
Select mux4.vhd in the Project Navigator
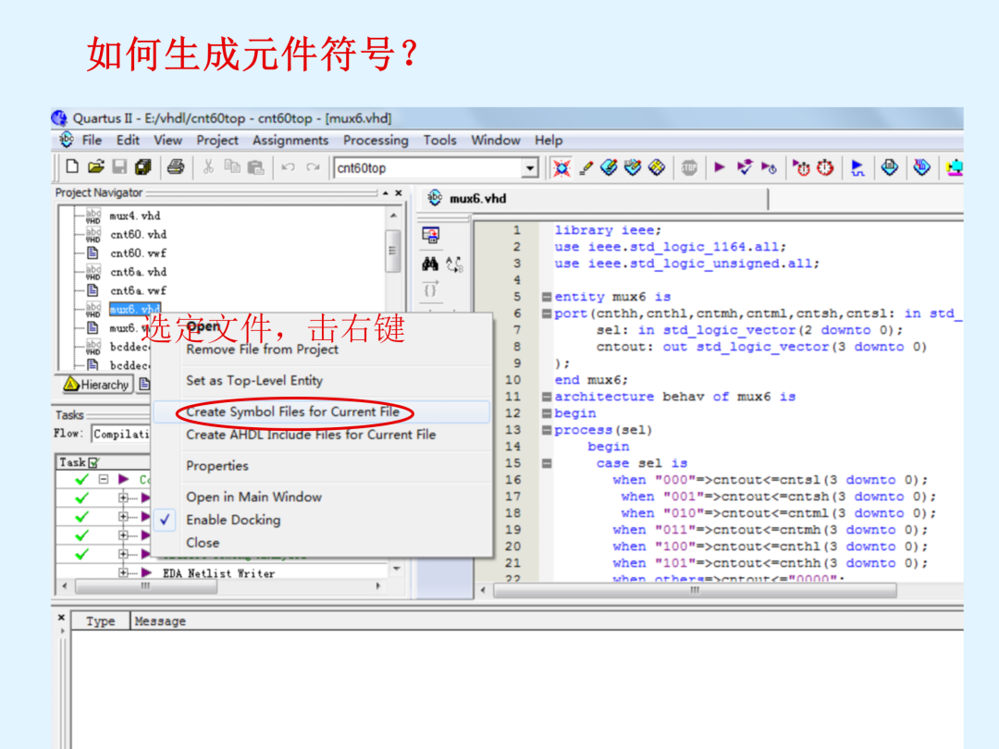click(135, 215)
